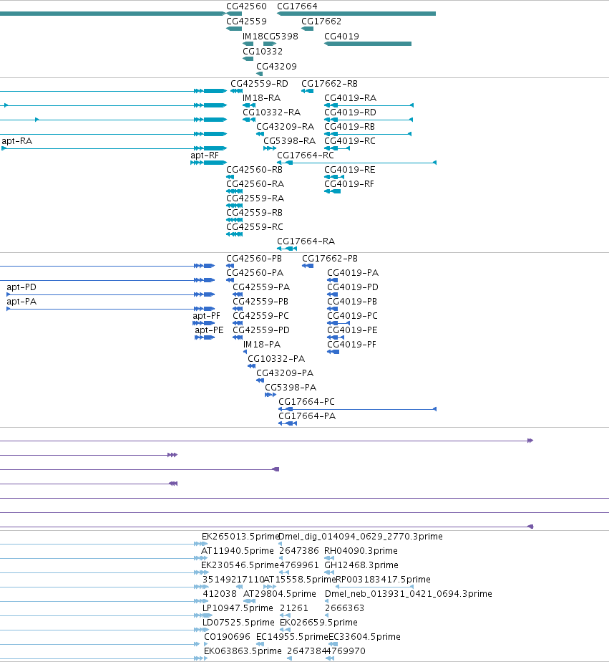Open the apt-RF transcript label
Image resolution: width=609 pixels, height=662 pixels.
(205, 155)
